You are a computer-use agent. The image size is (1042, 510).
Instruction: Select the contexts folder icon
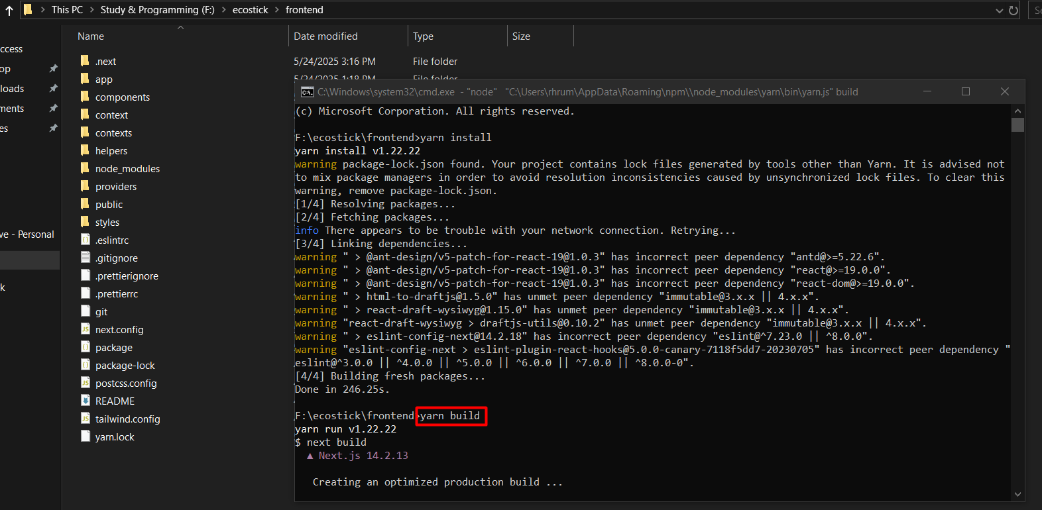(x=85, y=132)
